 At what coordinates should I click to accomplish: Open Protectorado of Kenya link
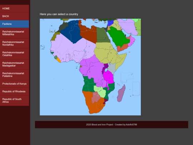[x=14, y=84]
